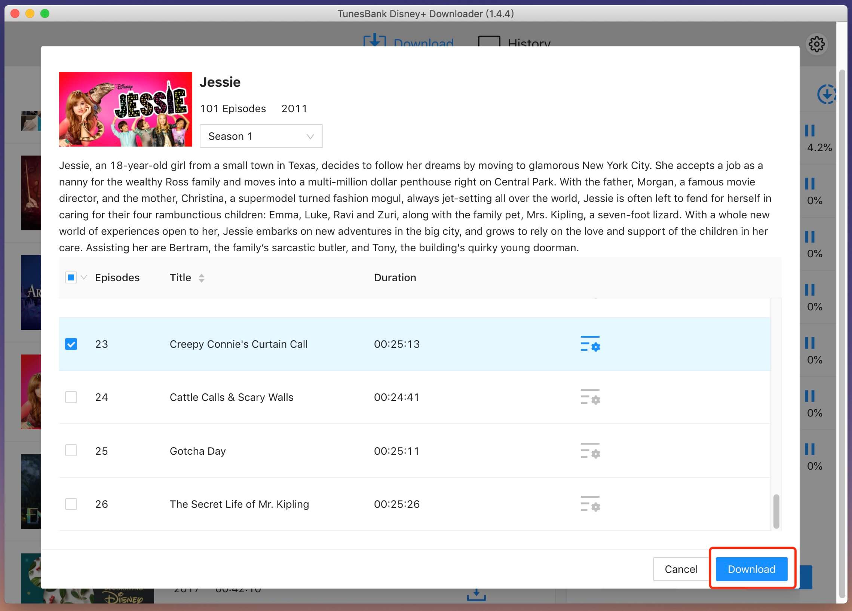Select 'Creepy Connie's Curtain Call' title
The width and height of the screenshot is (852, 611).
239,344
